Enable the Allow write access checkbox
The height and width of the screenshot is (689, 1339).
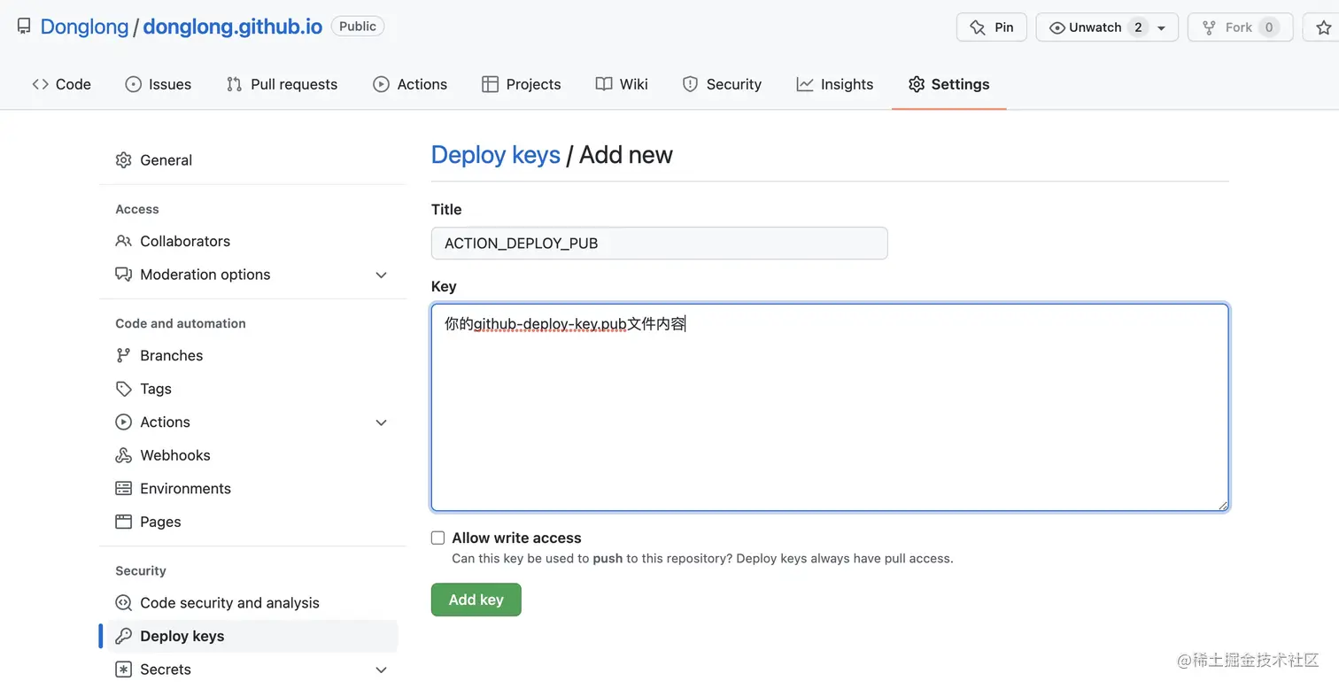tap(437, 538)
